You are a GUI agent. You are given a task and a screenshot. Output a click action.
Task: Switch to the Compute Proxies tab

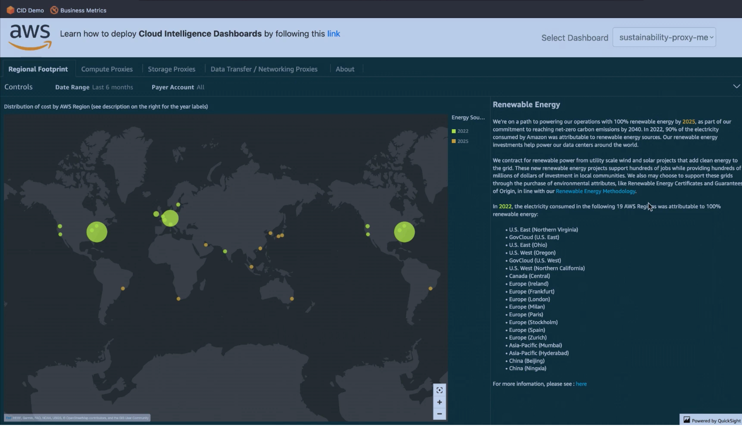[x=107, y=69]
